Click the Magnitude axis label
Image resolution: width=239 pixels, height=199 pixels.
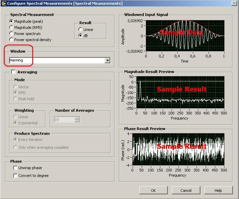(x=123, y=93)
